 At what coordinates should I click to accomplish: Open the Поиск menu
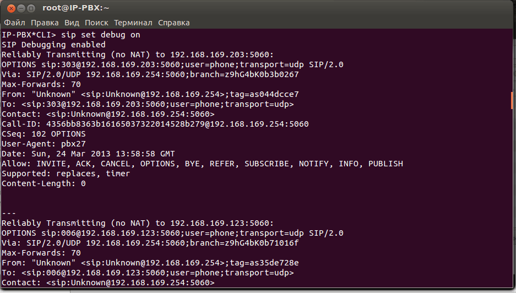pos(96,23)
